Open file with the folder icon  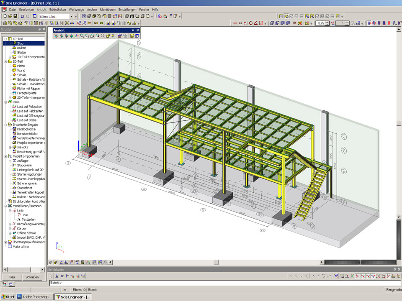[x=10, y=16]
